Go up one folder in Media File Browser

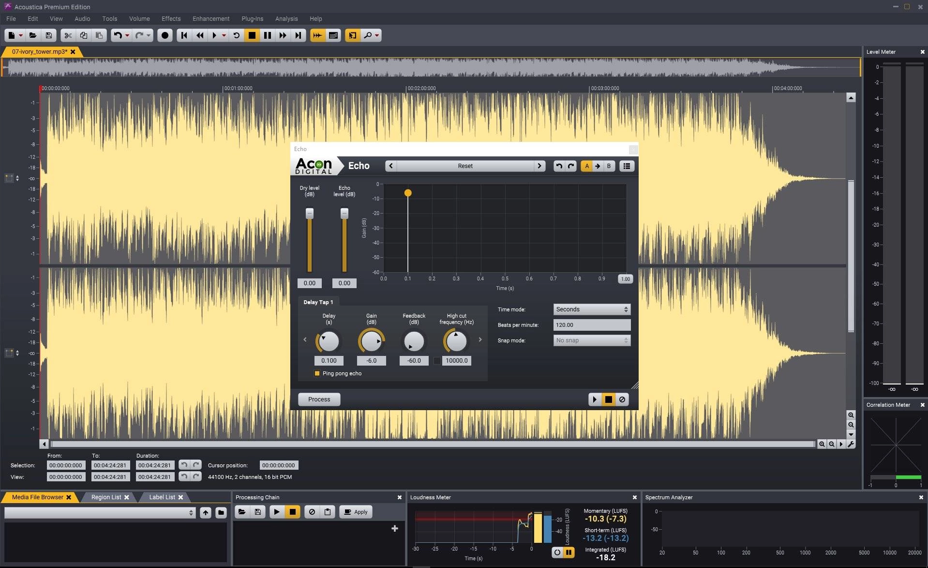pyautogui.click(x=206, y=512)
